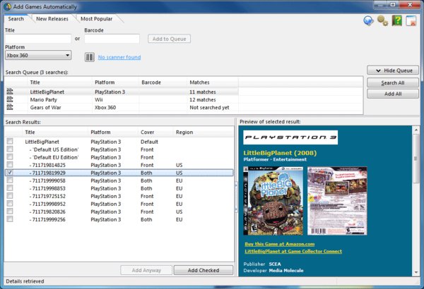This screenshot has height=289, width=424.
Task: Open the Most Popular tab
Action: click(x=96, y=18)
